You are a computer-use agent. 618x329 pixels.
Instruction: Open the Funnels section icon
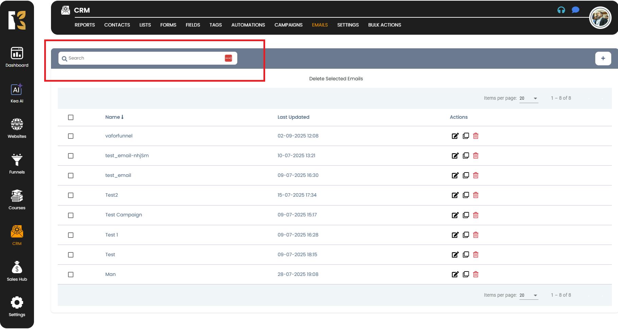click(x=17, y=160)
